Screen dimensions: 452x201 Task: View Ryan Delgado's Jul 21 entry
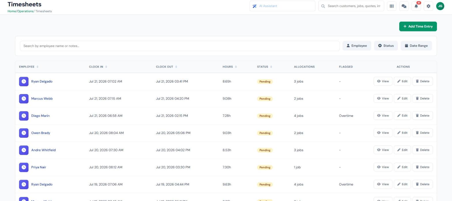(383, 81)
